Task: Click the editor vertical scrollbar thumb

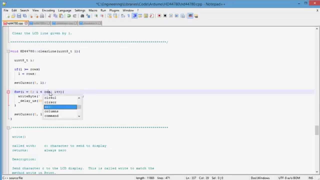Action: point(317,130)
